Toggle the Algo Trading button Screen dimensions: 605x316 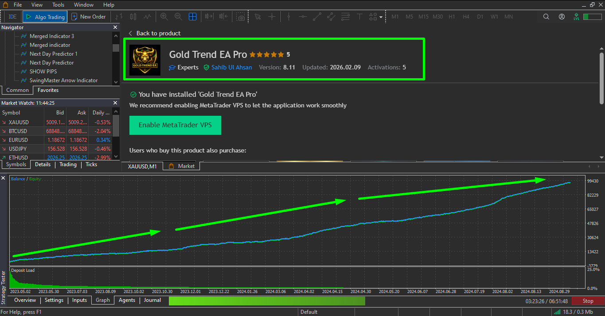(x=45, y=17)
